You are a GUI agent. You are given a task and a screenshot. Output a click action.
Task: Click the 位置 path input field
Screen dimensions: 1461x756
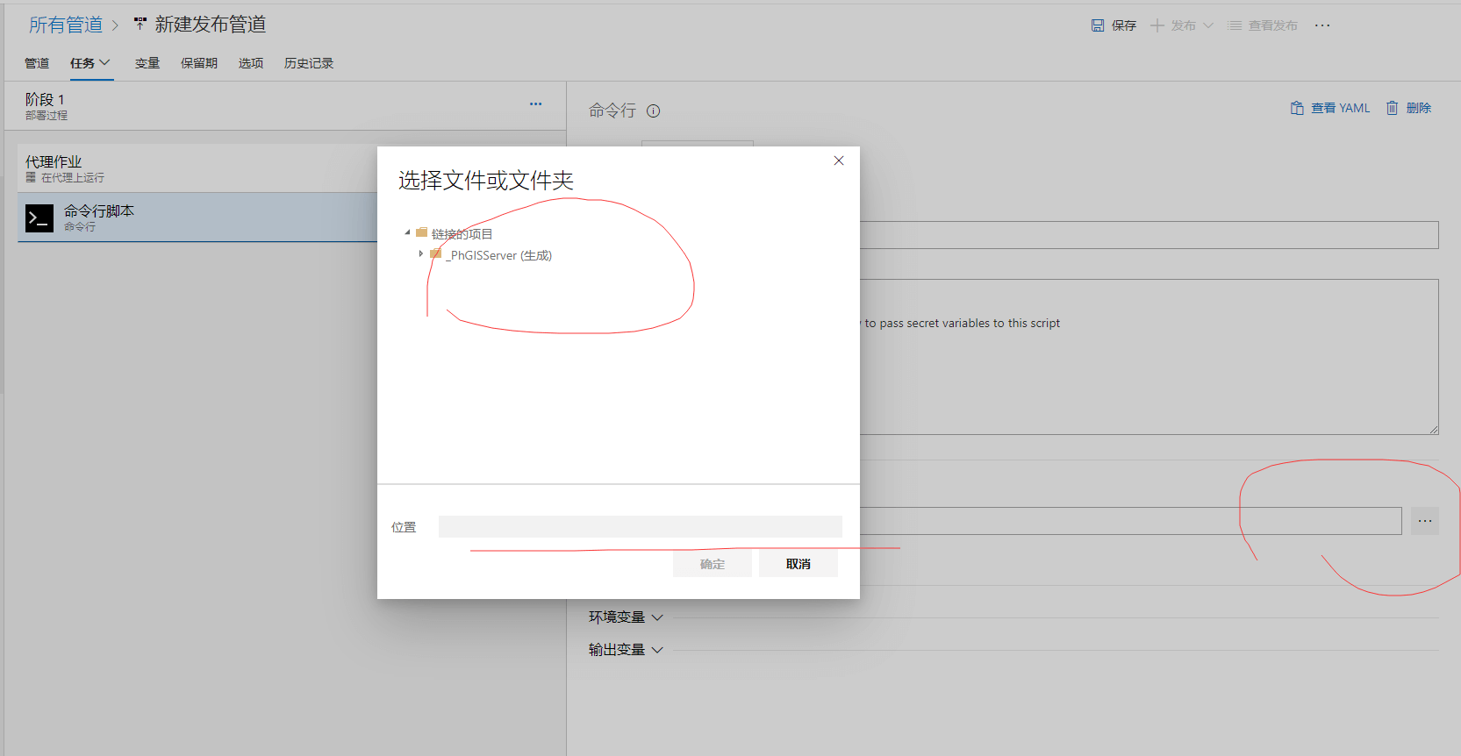[640, 526]
